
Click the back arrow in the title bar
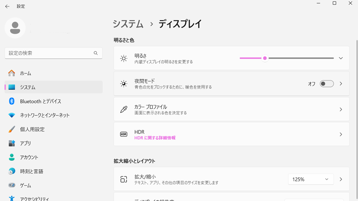[x=7, y=7]
